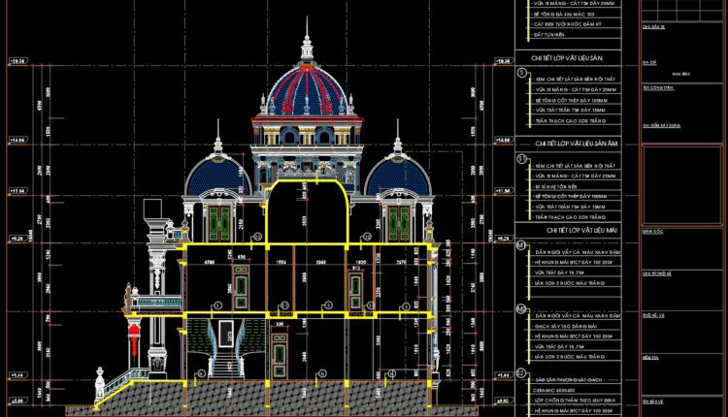Select the curved interior staircase on the ground floor

click(225, 348)
